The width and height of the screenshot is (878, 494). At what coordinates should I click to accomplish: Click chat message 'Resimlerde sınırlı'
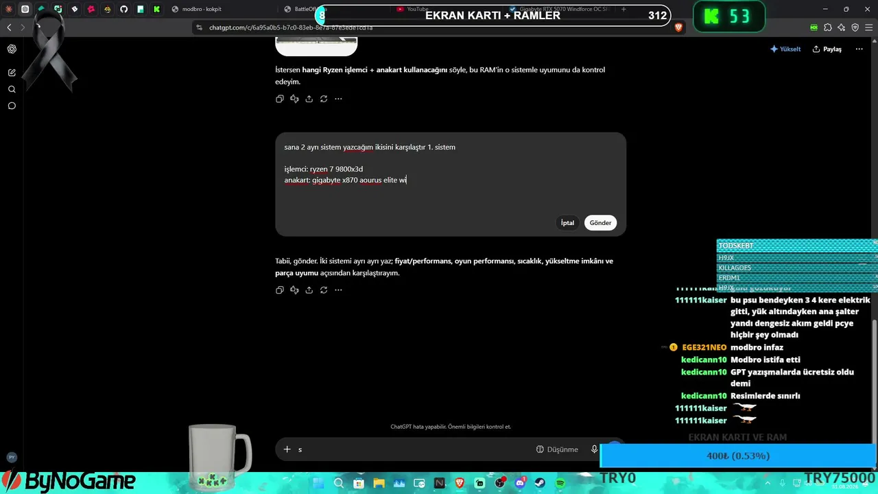pos(766,396)
